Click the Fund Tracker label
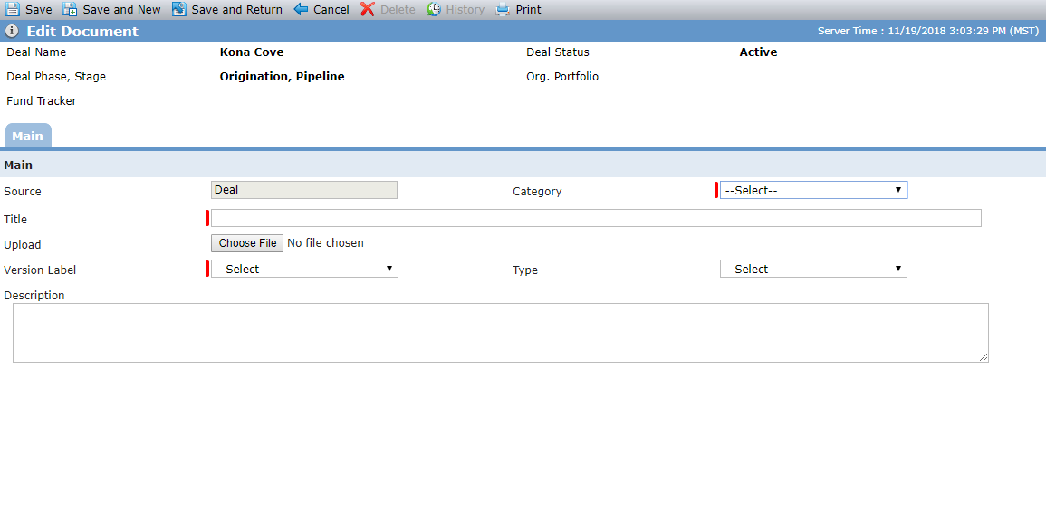 tap(42, 101)
